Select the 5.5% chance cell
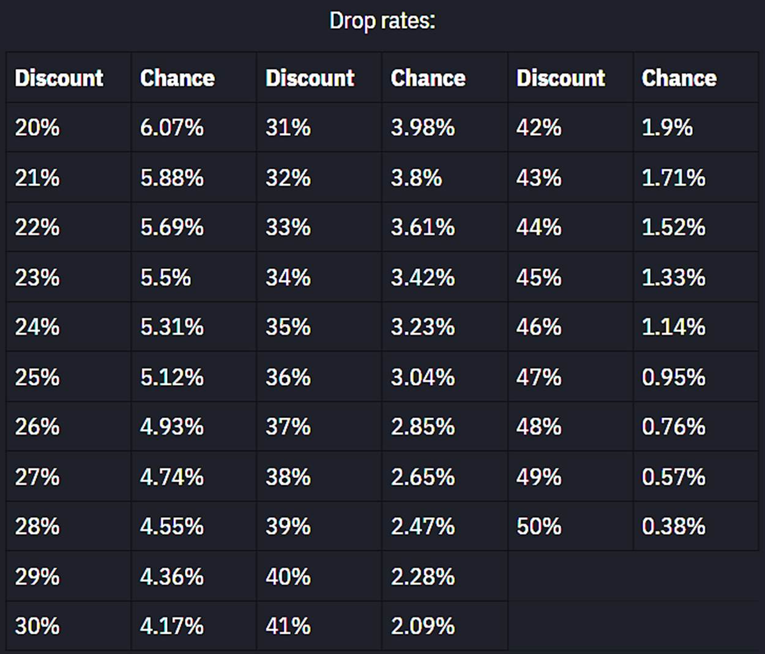Image resolution: width=765 pixels, height=654 pixels. [x=166, y=277]
